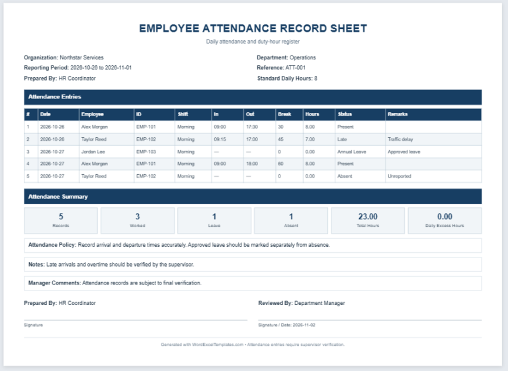Click out time '17:30' in row 1
This screenshot has width=508, height=371.
pos(252,127)
